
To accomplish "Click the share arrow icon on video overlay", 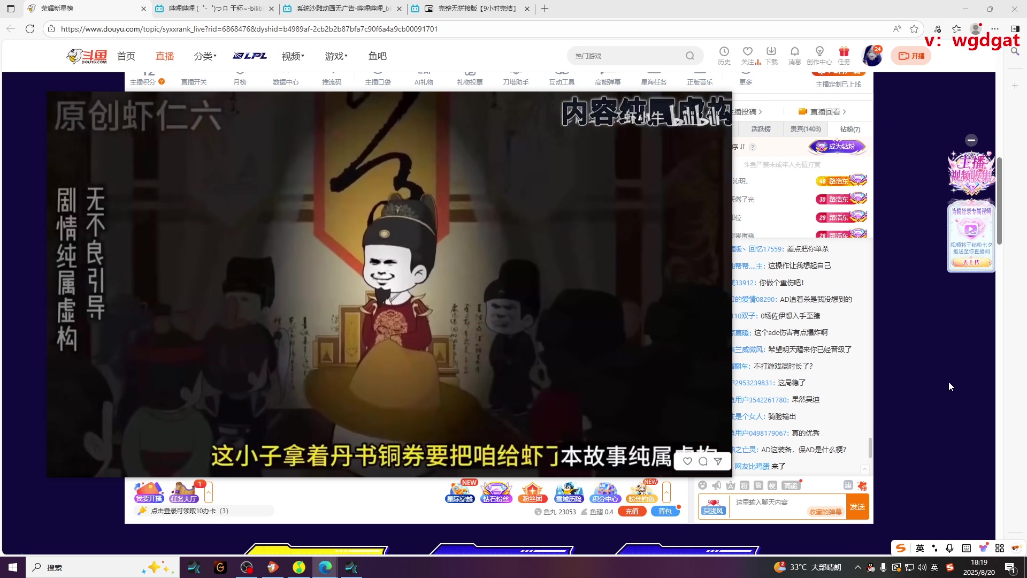I will coord(718,461).
